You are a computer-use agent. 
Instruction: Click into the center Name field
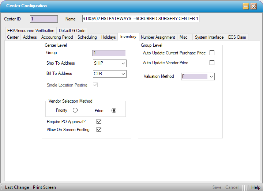click(141, 19)
